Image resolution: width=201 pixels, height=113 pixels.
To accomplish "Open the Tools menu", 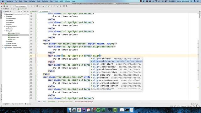I will (56, 1).
